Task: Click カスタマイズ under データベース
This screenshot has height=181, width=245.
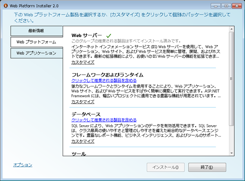Action: 83,141
